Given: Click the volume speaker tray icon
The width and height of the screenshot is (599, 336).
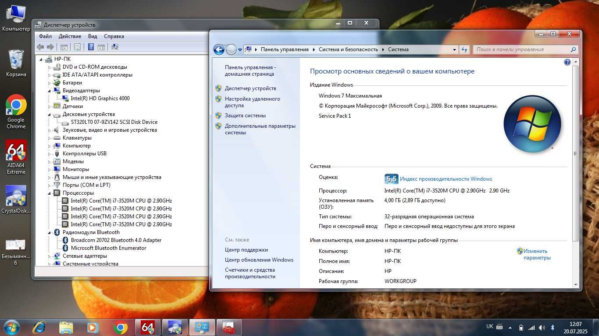Looking at the screenshot, I should (x=542, y=327).
